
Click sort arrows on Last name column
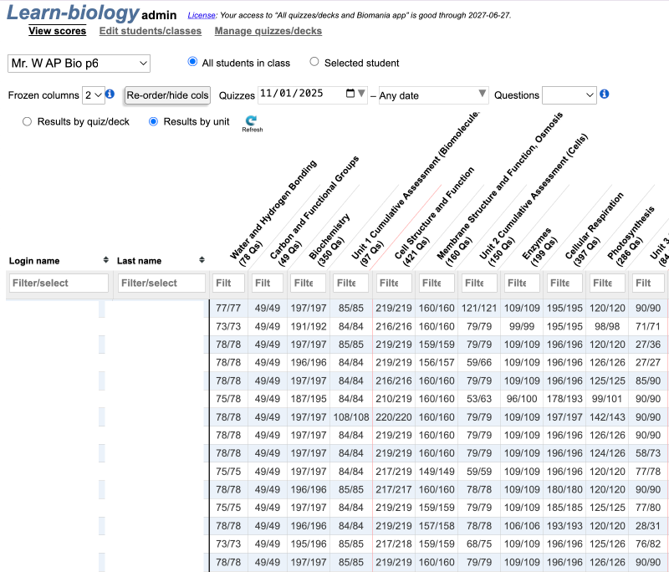tap(202, 261)
